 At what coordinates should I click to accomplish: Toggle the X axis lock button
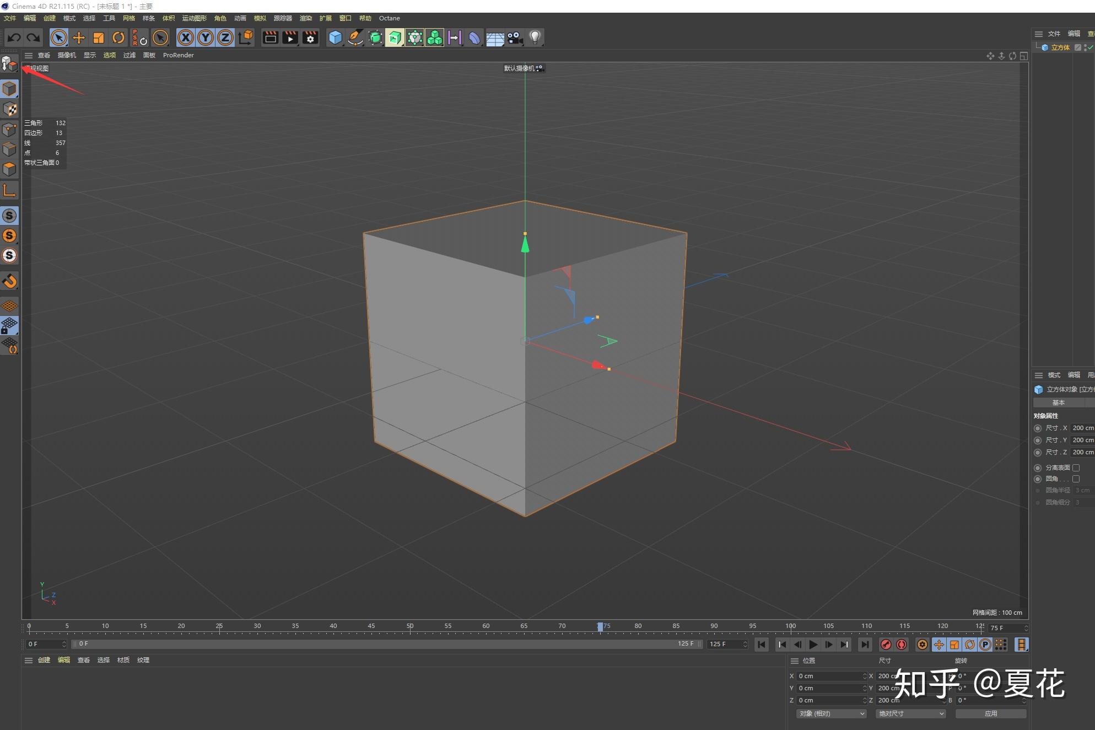(x=186, y=37)
